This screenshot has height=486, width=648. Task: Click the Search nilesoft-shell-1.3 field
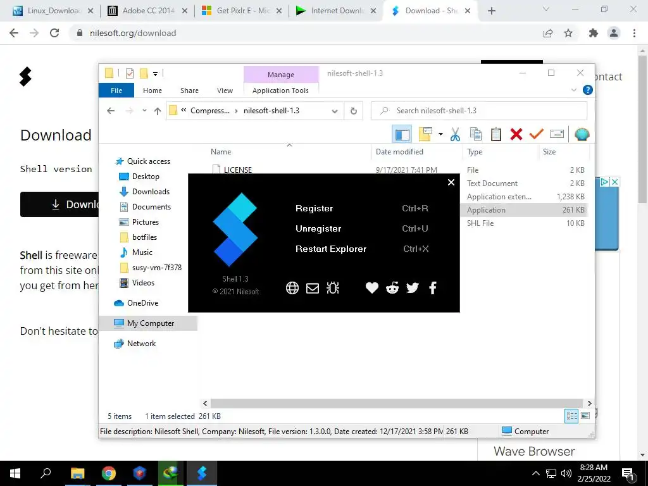click(479, 111)
